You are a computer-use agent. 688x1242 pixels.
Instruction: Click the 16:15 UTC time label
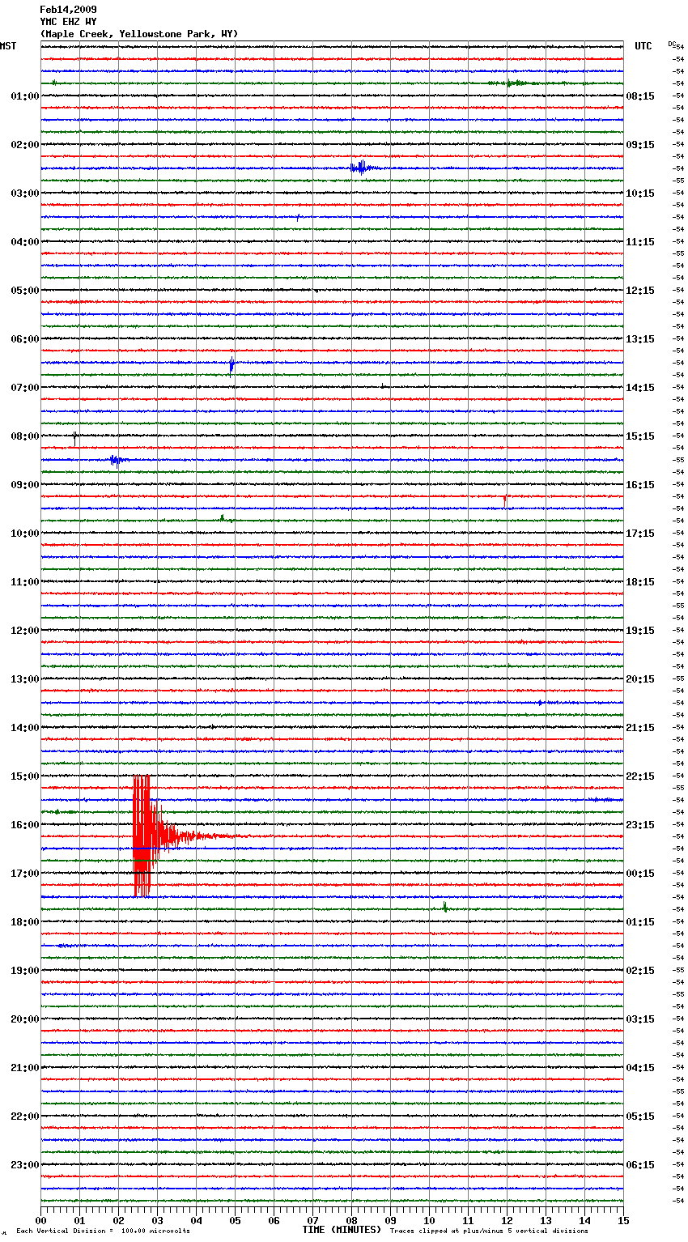(x=640, y=485)
